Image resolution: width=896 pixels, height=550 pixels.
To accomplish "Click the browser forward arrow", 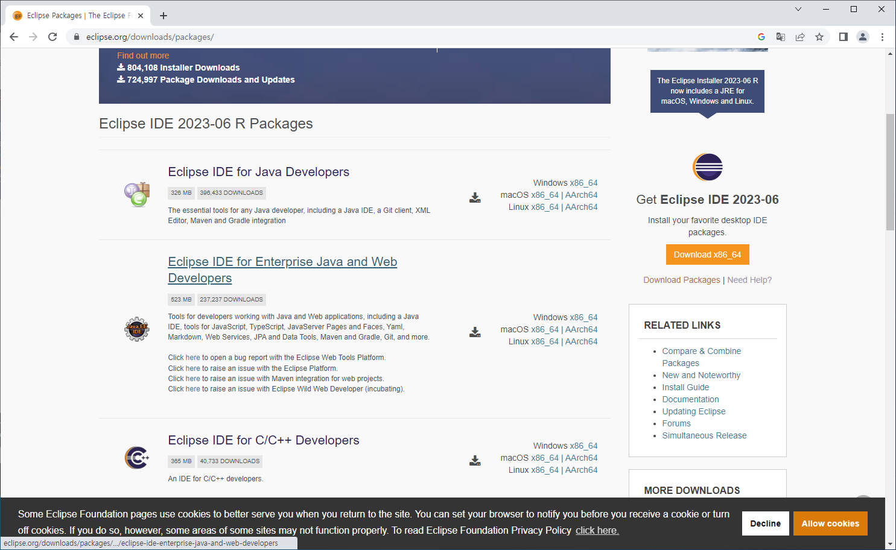I will 33,37.
